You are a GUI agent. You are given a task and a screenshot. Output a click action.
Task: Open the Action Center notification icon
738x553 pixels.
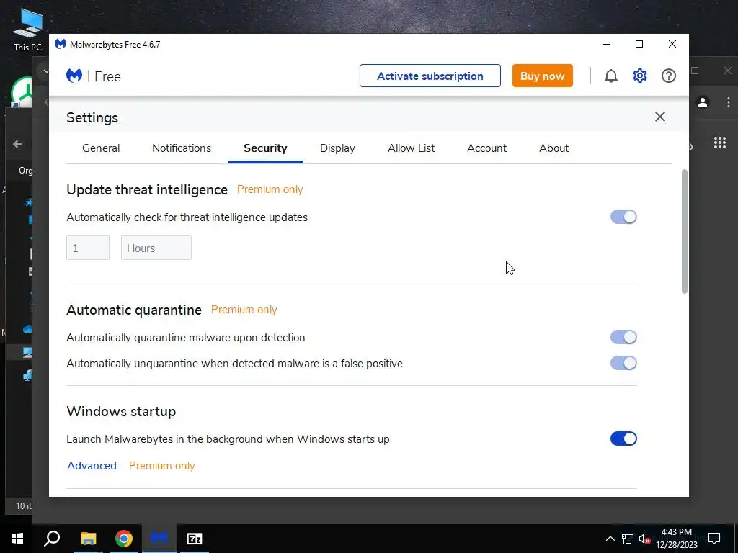pyautogui.click(x=714, y=539)
